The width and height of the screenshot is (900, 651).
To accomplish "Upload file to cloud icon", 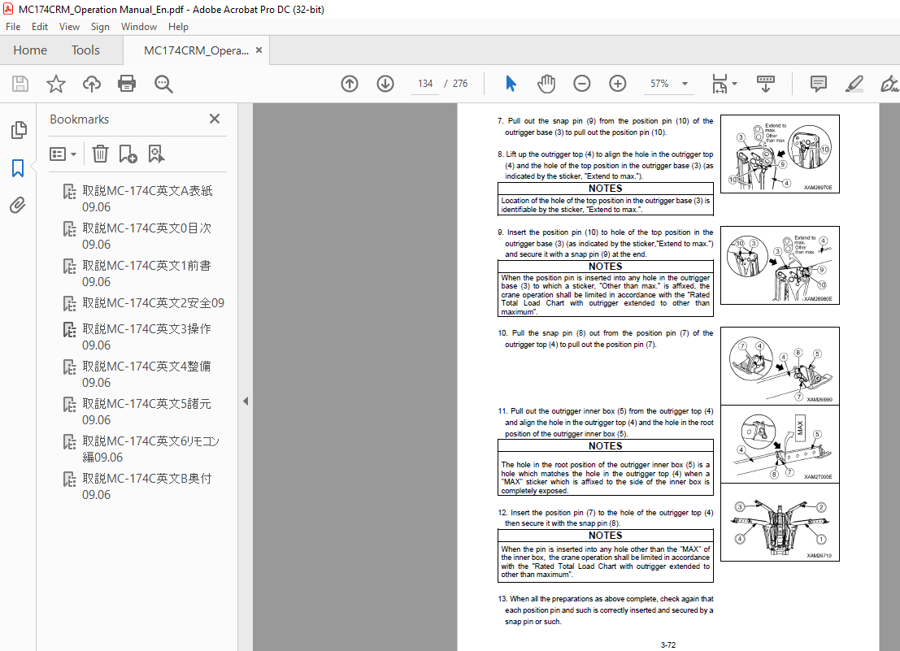I will pos(91,84).
